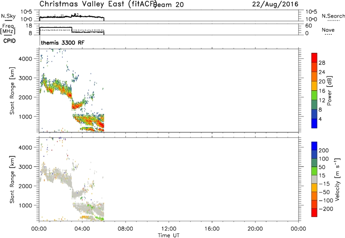345x238 pixels.
Task: Click the green velocity patch at lowest range
Action: [x=100, y=218]
